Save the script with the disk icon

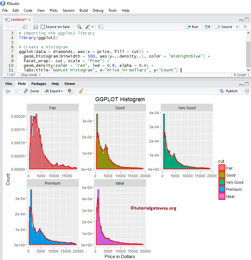(35, 27)
